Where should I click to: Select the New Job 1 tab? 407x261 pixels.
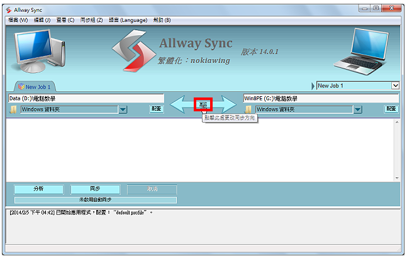click(35, 87)
